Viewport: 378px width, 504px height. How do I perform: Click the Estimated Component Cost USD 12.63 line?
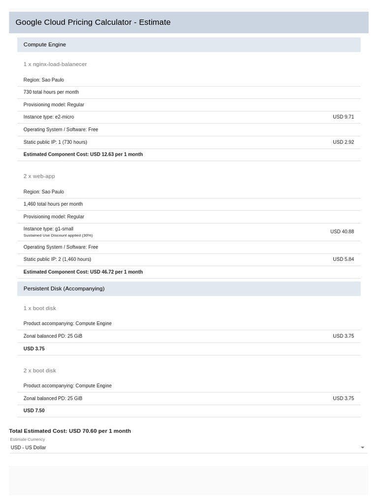pyautogui.click(x=83, y=155)
